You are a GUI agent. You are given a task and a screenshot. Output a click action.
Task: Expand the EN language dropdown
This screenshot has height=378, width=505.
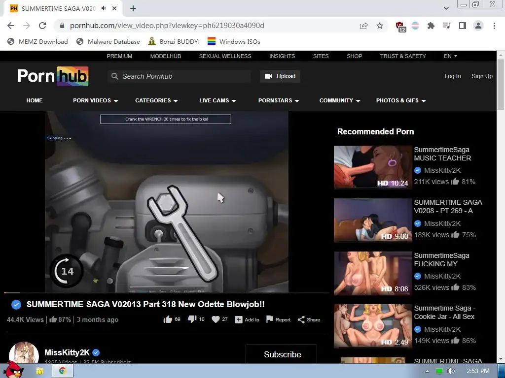pyautogui.click(x=450, y=56)
